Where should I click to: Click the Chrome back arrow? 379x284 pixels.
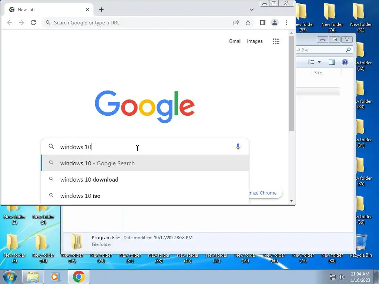[x=9, y=23]
